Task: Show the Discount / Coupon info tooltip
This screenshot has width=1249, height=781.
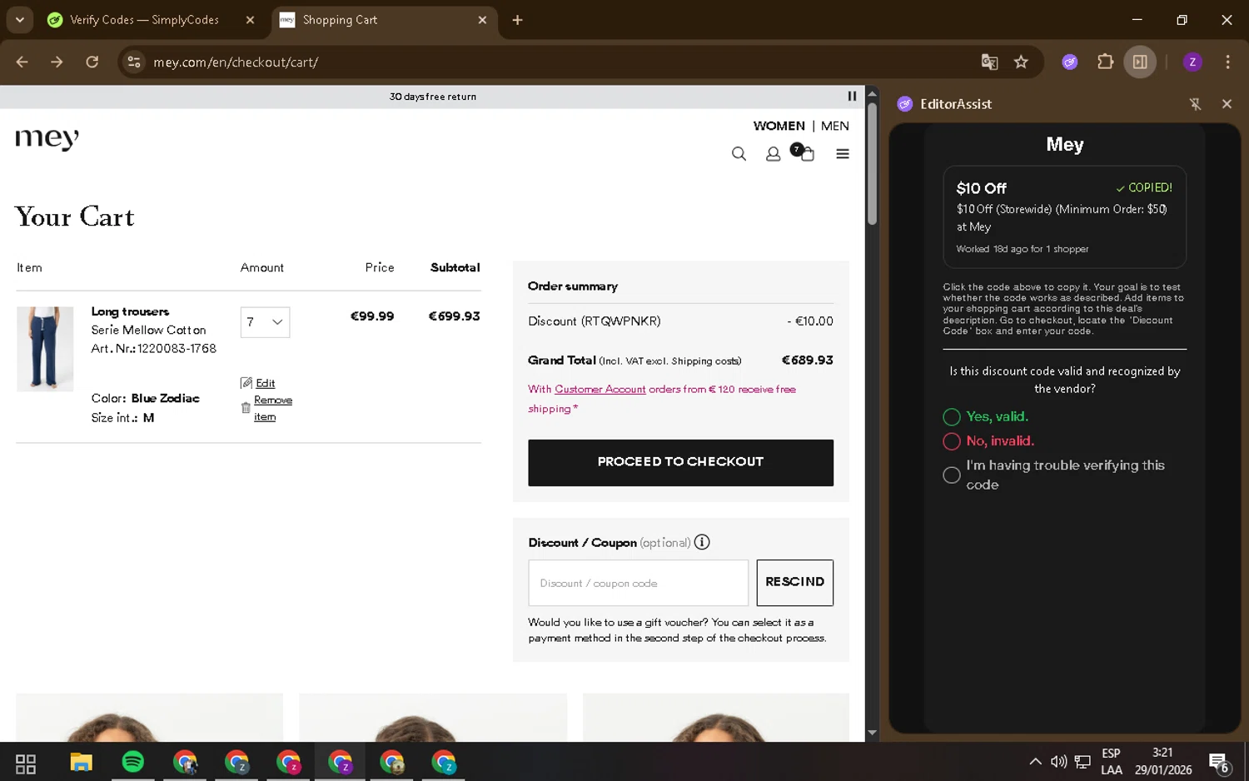Action: pos(702,542)
